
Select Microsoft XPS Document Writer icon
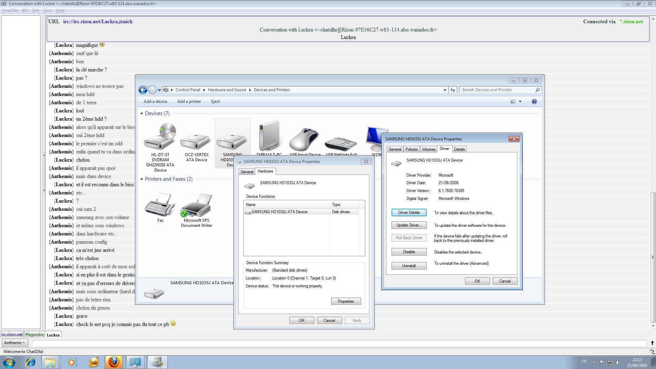[x=196, y=205]
